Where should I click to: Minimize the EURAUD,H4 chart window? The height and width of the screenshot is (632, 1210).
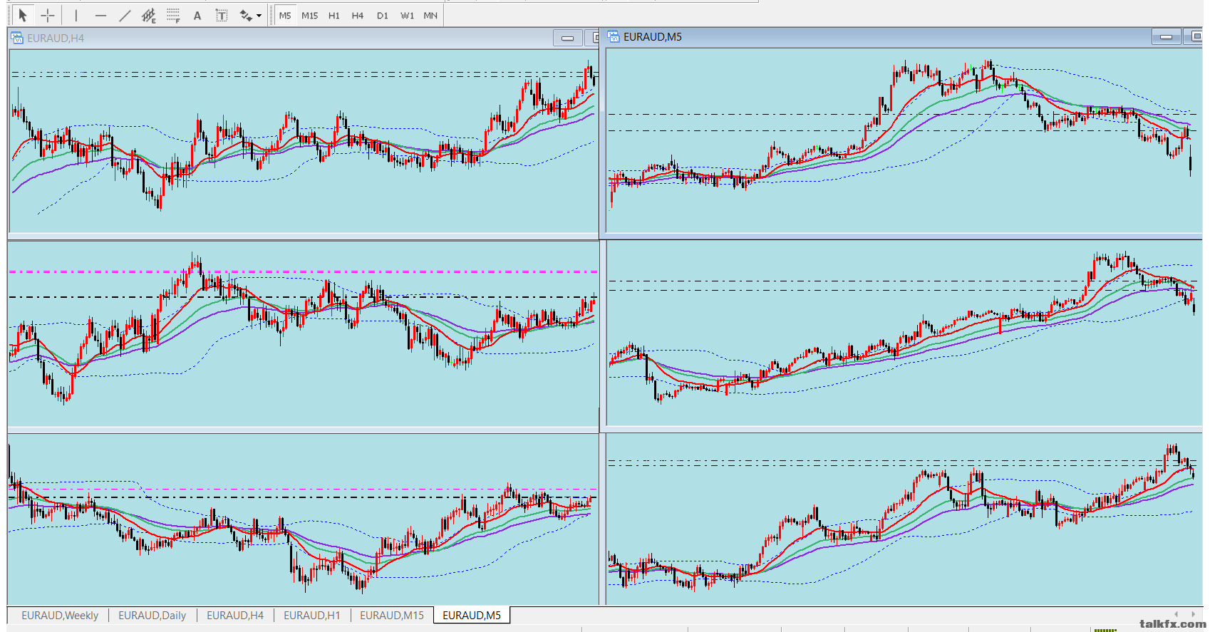click(x=568, y=38)
